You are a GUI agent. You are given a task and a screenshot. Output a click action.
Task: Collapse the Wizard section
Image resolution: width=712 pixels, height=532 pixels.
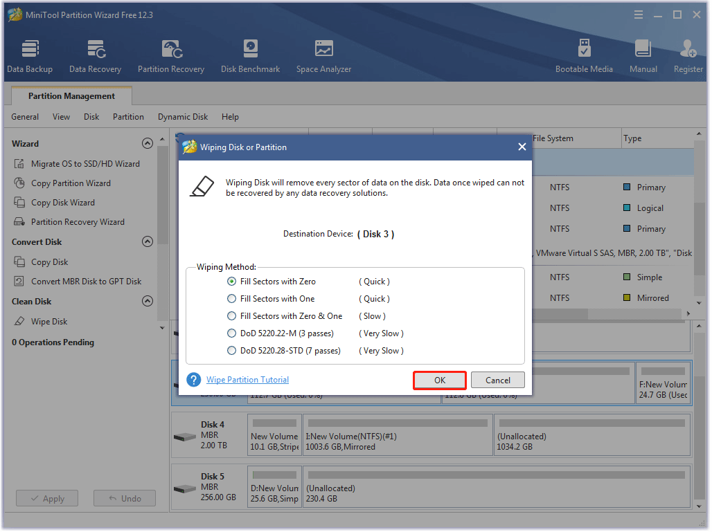tap(147, 143)
